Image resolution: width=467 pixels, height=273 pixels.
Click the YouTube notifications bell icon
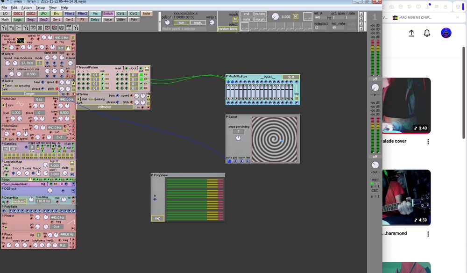(427, 33)
